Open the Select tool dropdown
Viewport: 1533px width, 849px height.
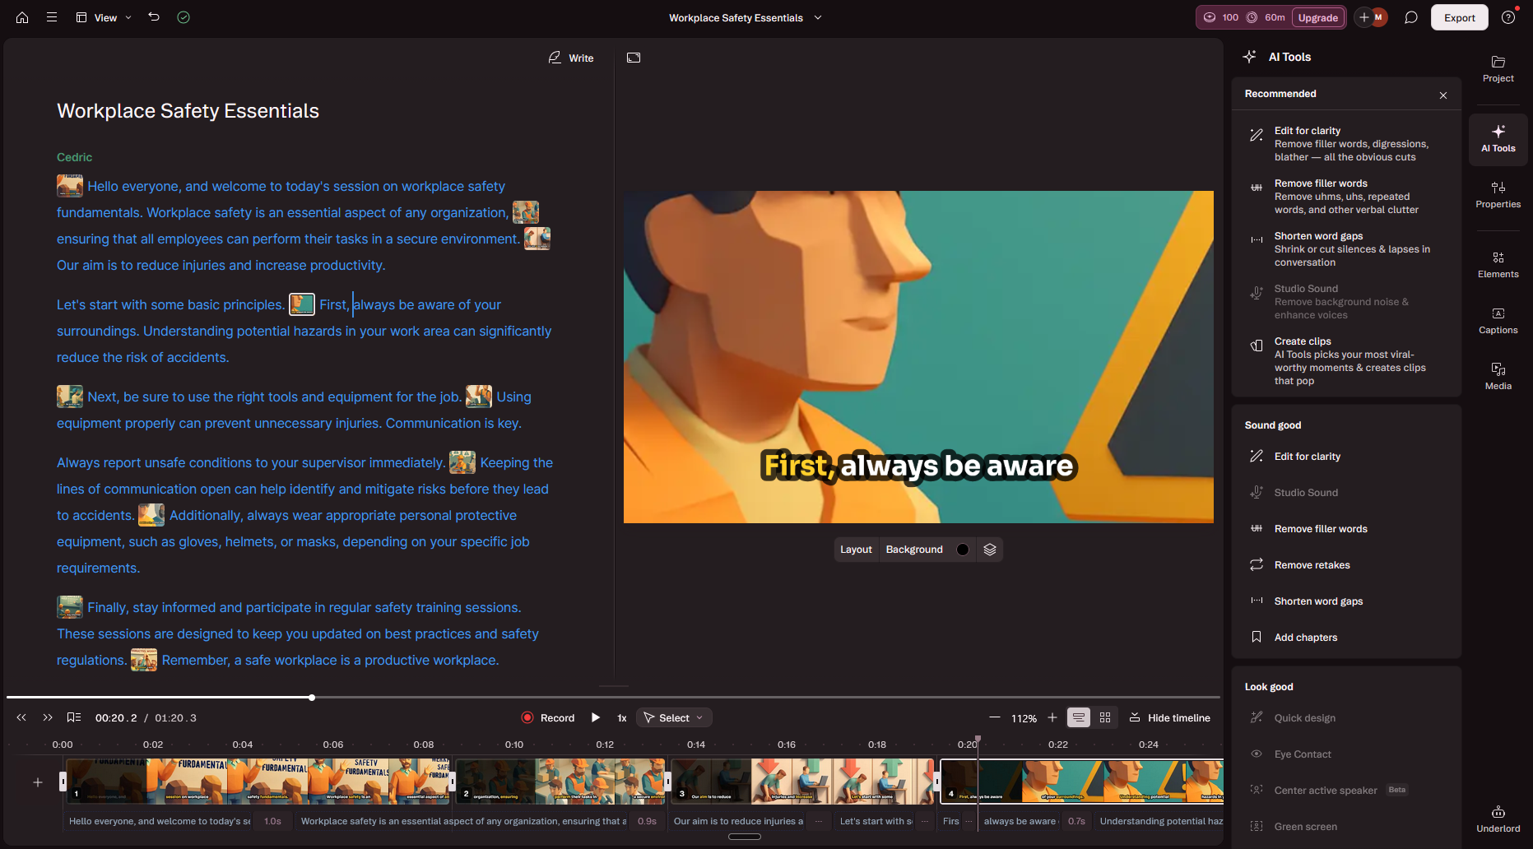[x=673, y=717]
